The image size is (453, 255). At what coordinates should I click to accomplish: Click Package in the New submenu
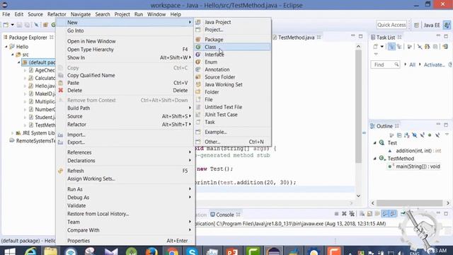pyautogui.click(x=233, y=40)
